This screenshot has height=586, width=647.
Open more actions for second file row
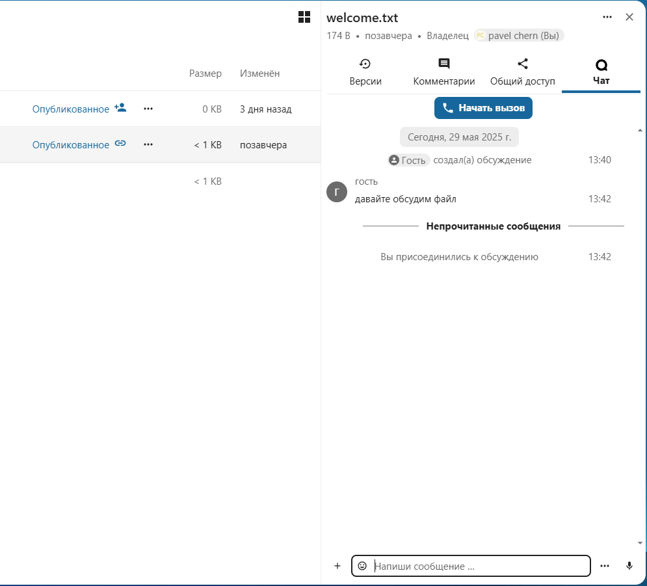tap(148, 144)
